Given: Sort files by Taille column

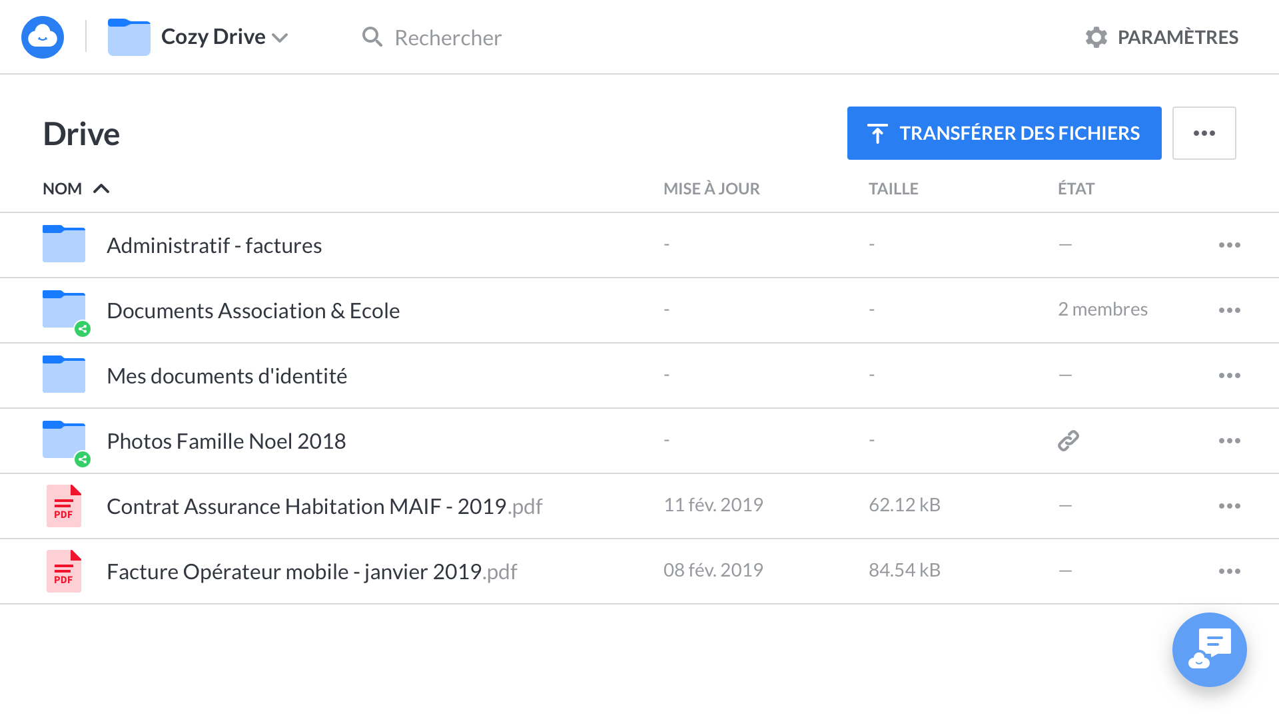Looking at the screenshot, I should tap(893, 189).
